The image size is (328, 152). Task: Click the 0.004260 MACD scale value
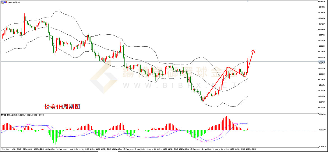pos(322,114)
